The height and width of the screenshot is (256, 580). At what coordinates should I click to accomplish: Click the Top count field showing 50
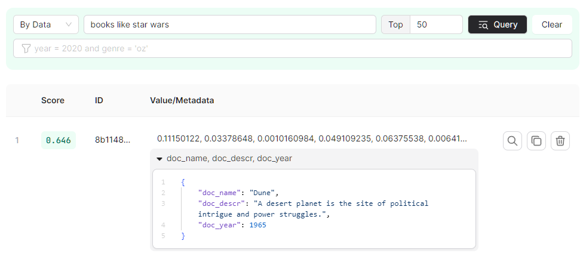click(436, 24)
